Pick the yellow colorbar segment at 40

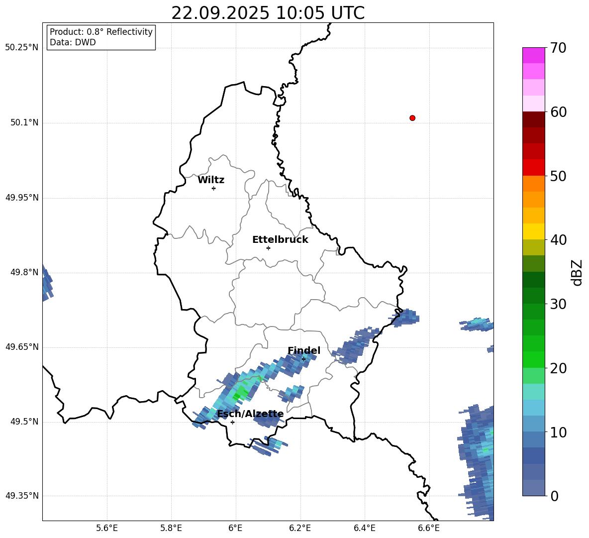point(533,231)
